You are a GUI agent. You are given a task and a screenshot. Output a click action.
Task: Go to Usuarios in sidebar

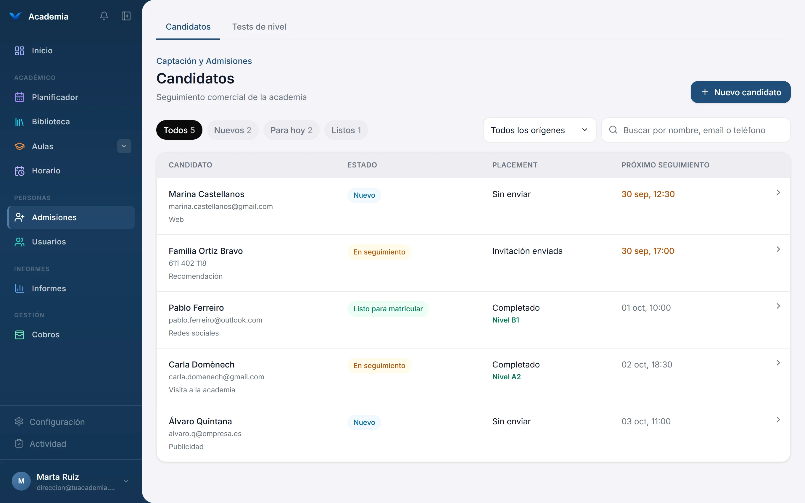point(71,242)
